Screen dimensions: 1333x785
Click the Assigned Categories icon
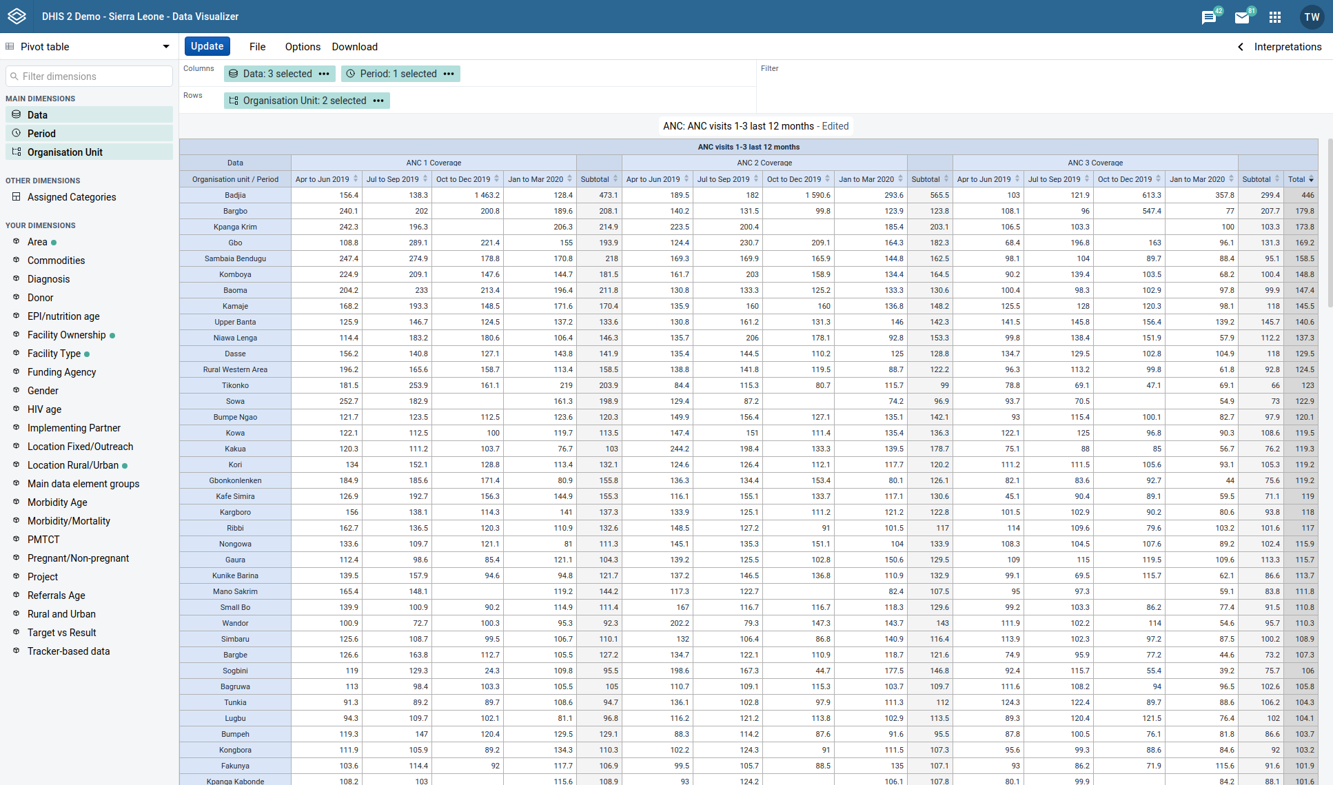(17, 196)
